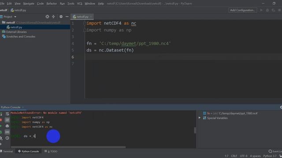Click the Run arrow icon beside Add Configuration

tap(261, 10)
